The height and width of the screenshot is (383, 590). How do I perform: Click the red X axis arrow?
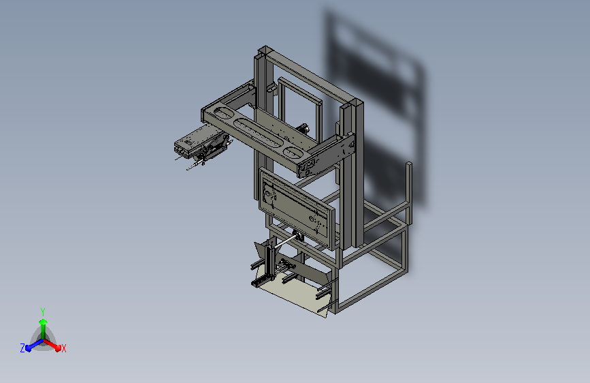point(52,345)
